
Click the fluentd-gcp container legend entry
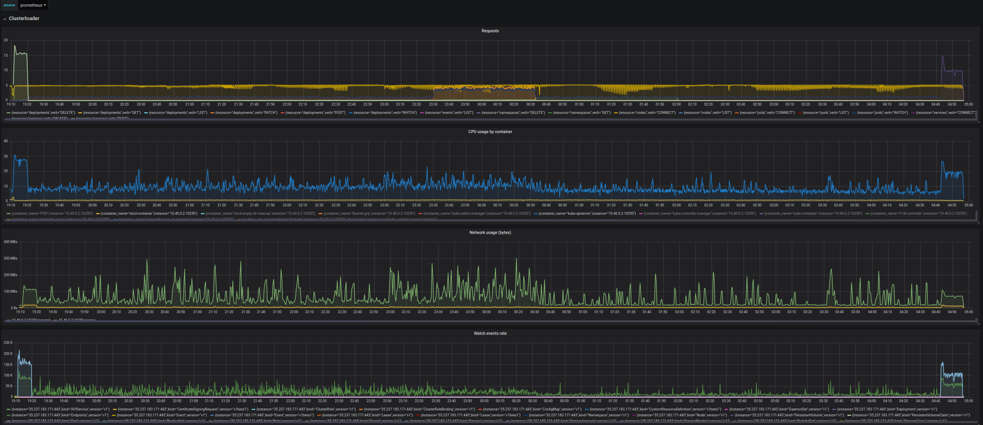(x=369, y=213)
